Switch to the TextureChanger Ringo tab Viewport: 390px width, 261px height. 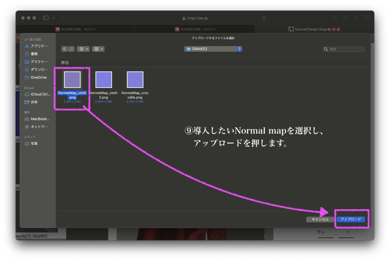pos(314,29)
